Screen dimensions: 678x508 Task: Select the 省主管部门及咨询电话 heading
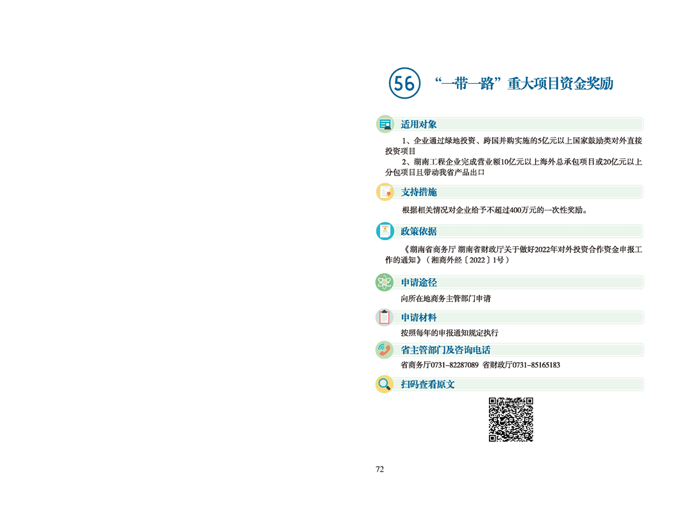tap(445, 350)
